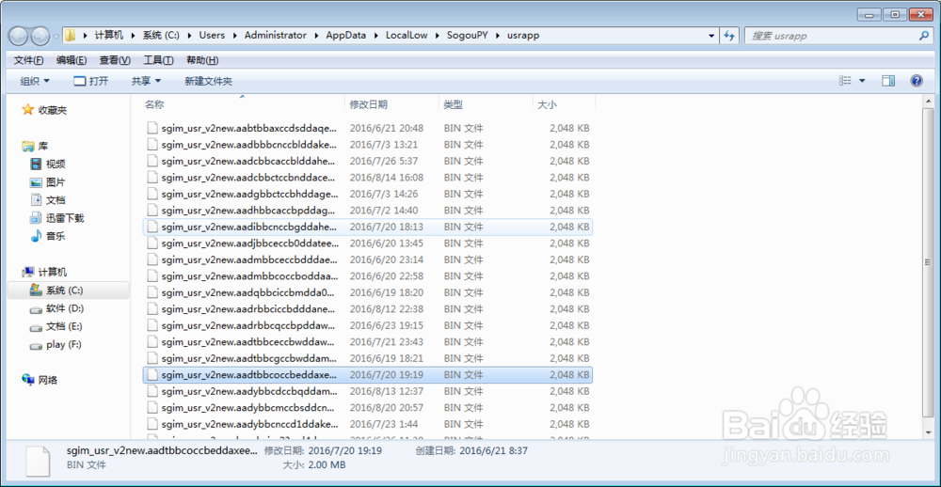Click the Forward navigation arrow button

coord(40,36)
